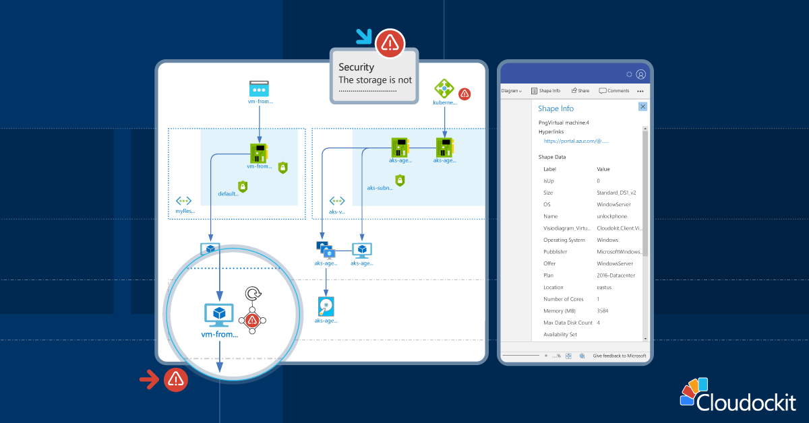Screen dimensions: 809x423
Task: Click the zoom in plus icon
Action: 546,356
